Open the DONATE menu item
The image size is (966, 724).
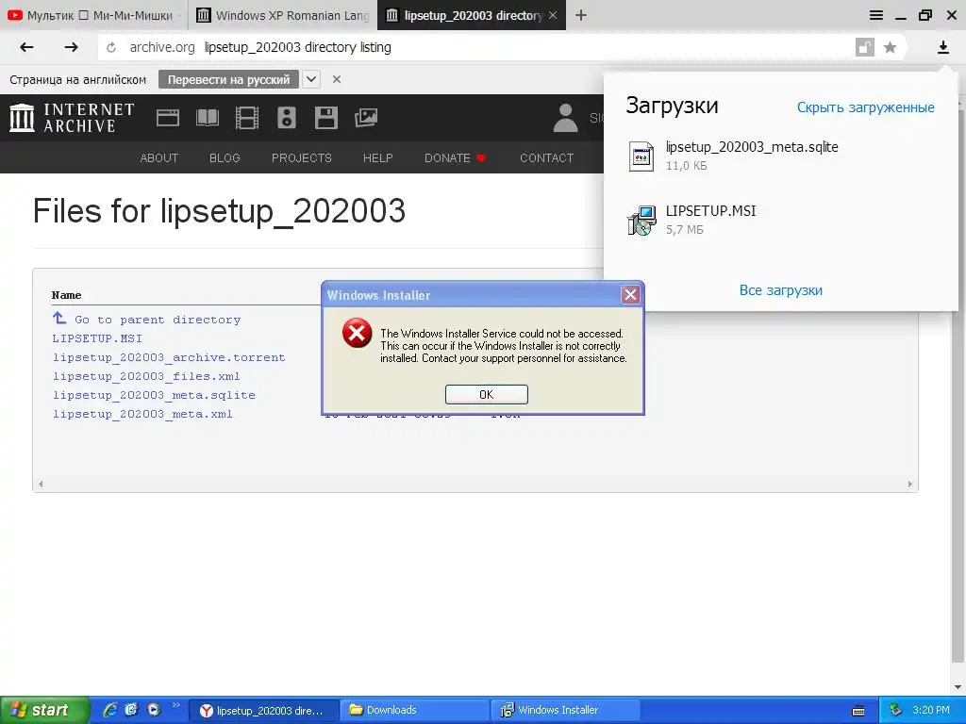tap(456, 158)
